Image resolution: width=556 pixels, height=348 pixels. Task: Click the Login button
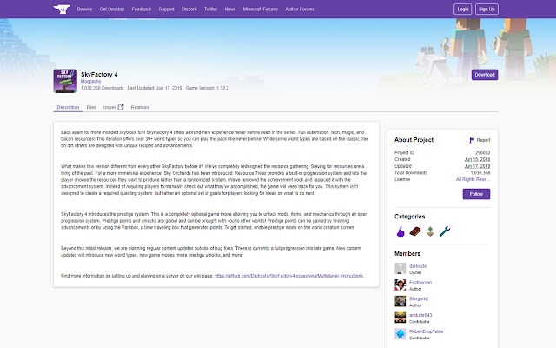(x=462, y=10)
